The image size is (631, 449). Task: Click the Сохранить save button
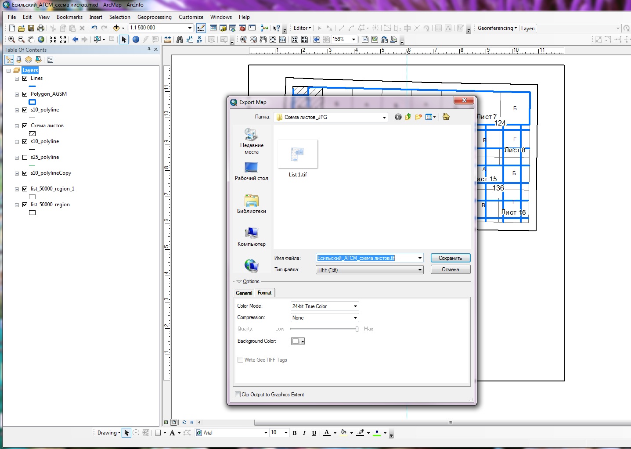pyautogui.click(x=450, y=258)
